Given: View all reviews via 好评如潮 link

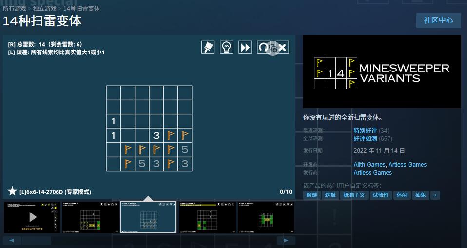Looking at the screenshot, I should (x=365, y=139).
